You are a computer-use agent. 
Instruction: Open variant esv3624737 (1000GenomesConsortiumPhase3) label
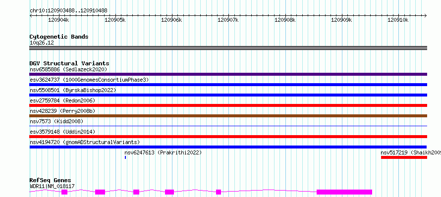[x=89, y=80]
